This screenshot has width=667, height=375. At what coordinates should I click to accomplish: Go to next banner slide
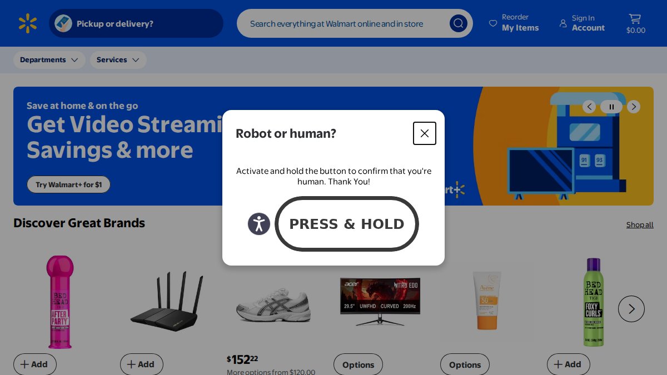point(634,107)
